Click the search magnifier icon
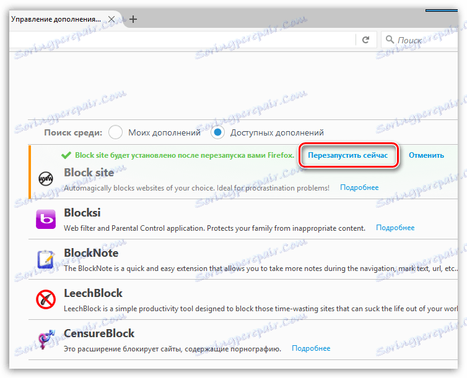 click(390, 39)
